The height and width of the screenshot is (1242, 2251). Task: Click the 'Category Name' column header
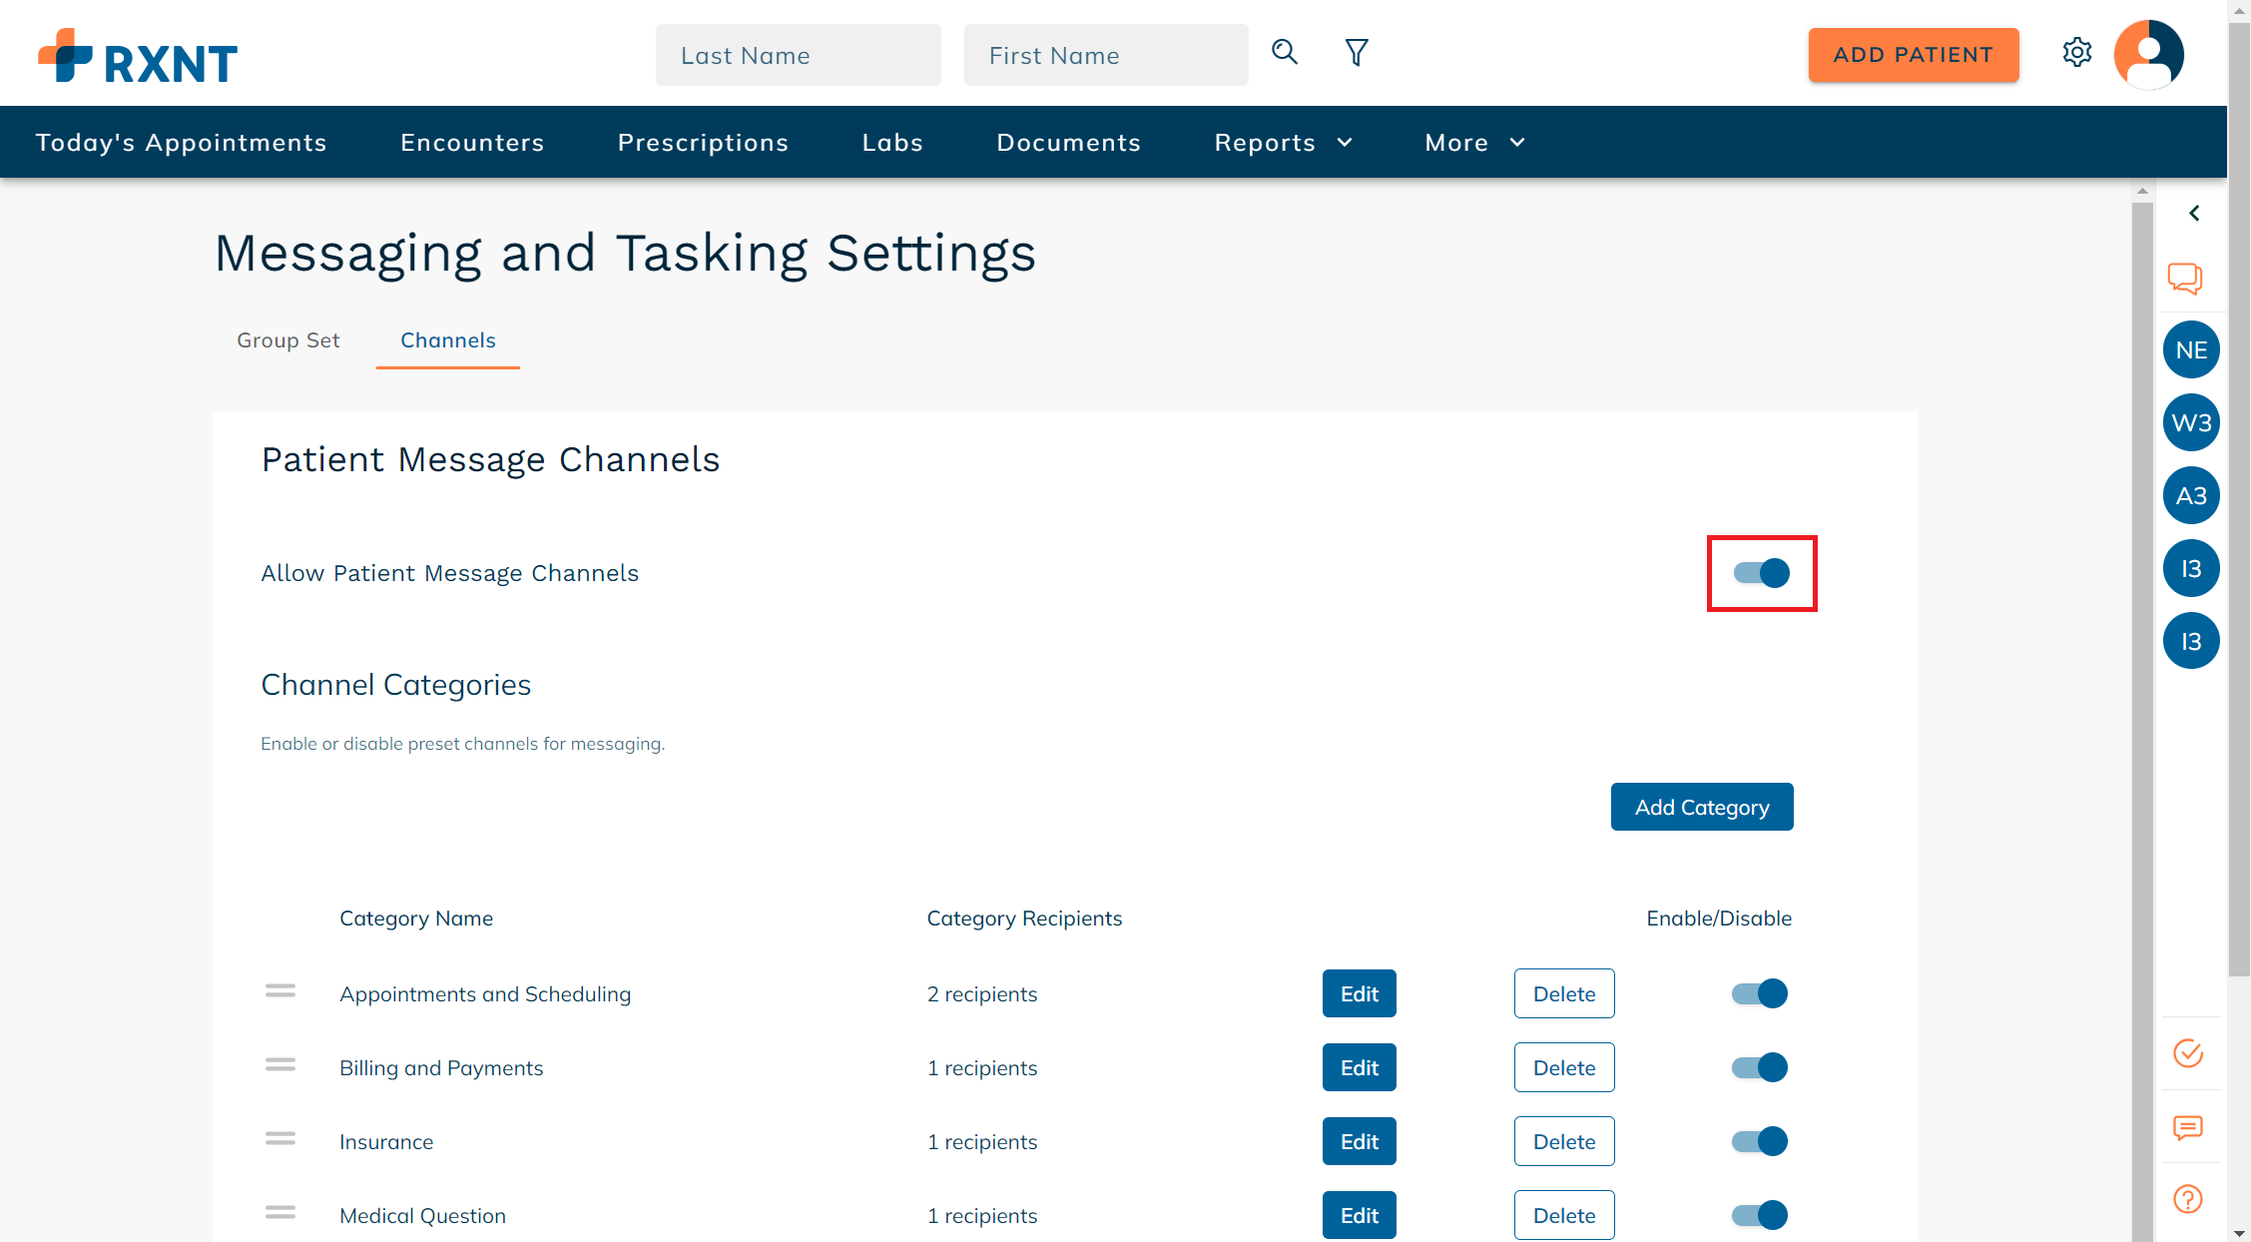point(416,918)
